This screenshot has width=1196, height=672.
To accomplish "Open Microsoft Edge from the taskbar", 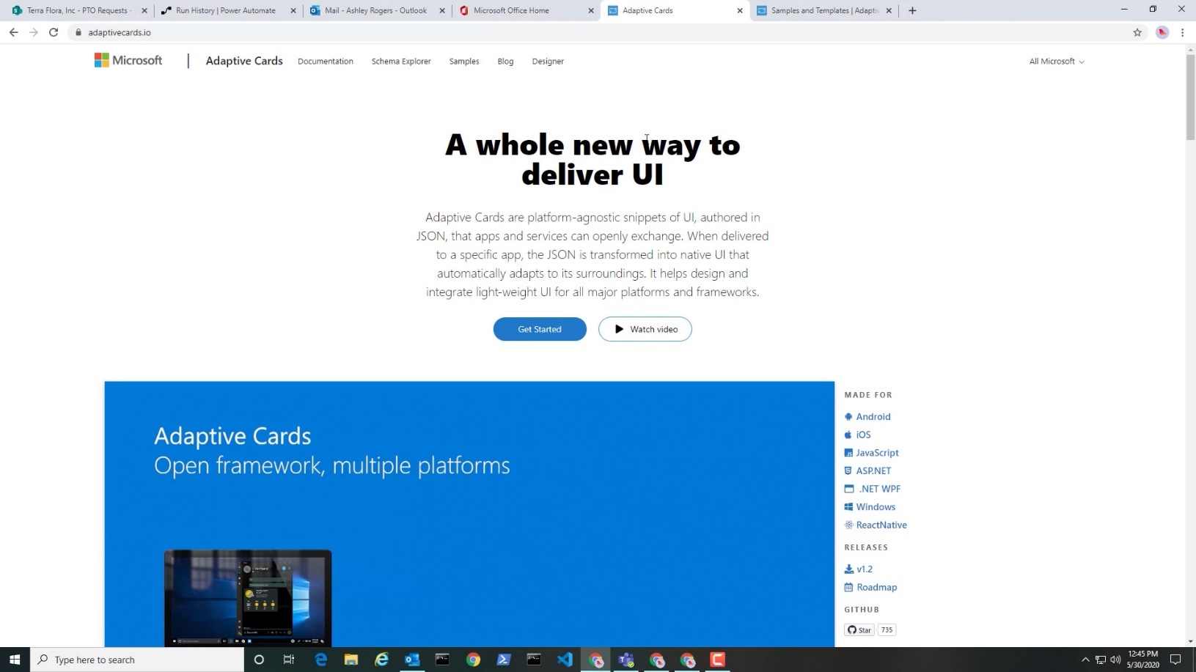I will [x=320, y=660].
